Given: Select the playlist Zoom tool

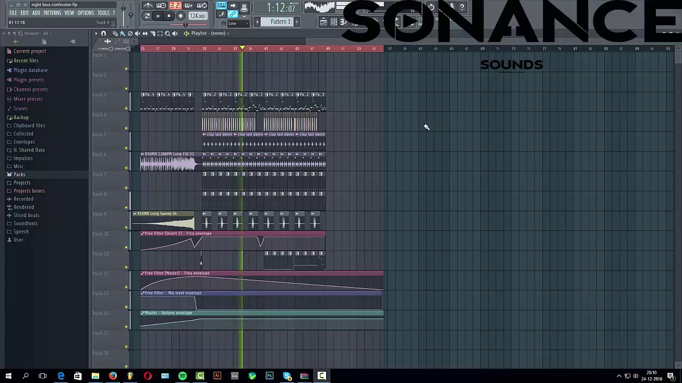Looking at the screenshot, I should (167, 33).
